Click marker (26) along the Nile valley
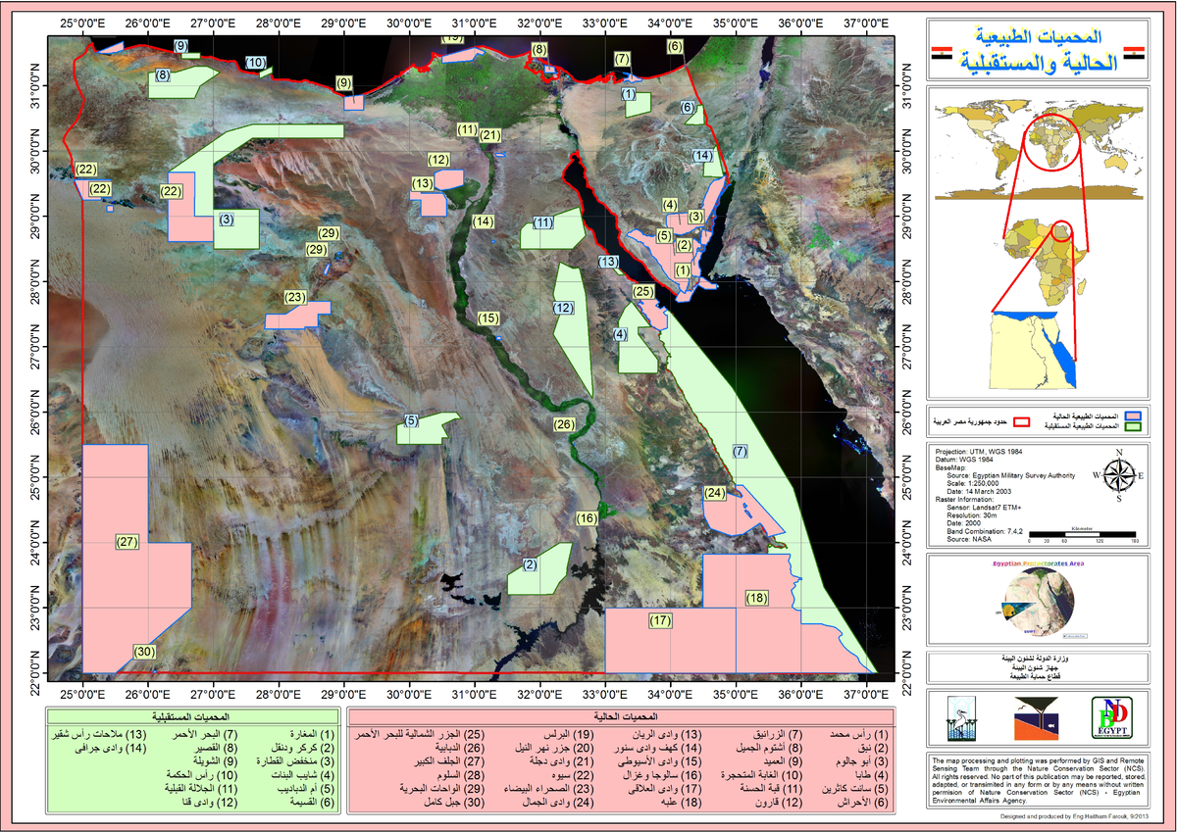Image resolution: width=1177 pixels, height=832 pixels. pyautogui.click(x=562, y=424)
